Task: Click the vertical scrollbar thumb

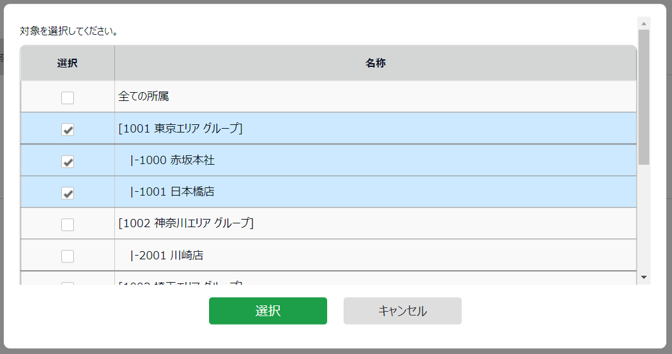Action: pyautogui.click(x=644, y=96)
